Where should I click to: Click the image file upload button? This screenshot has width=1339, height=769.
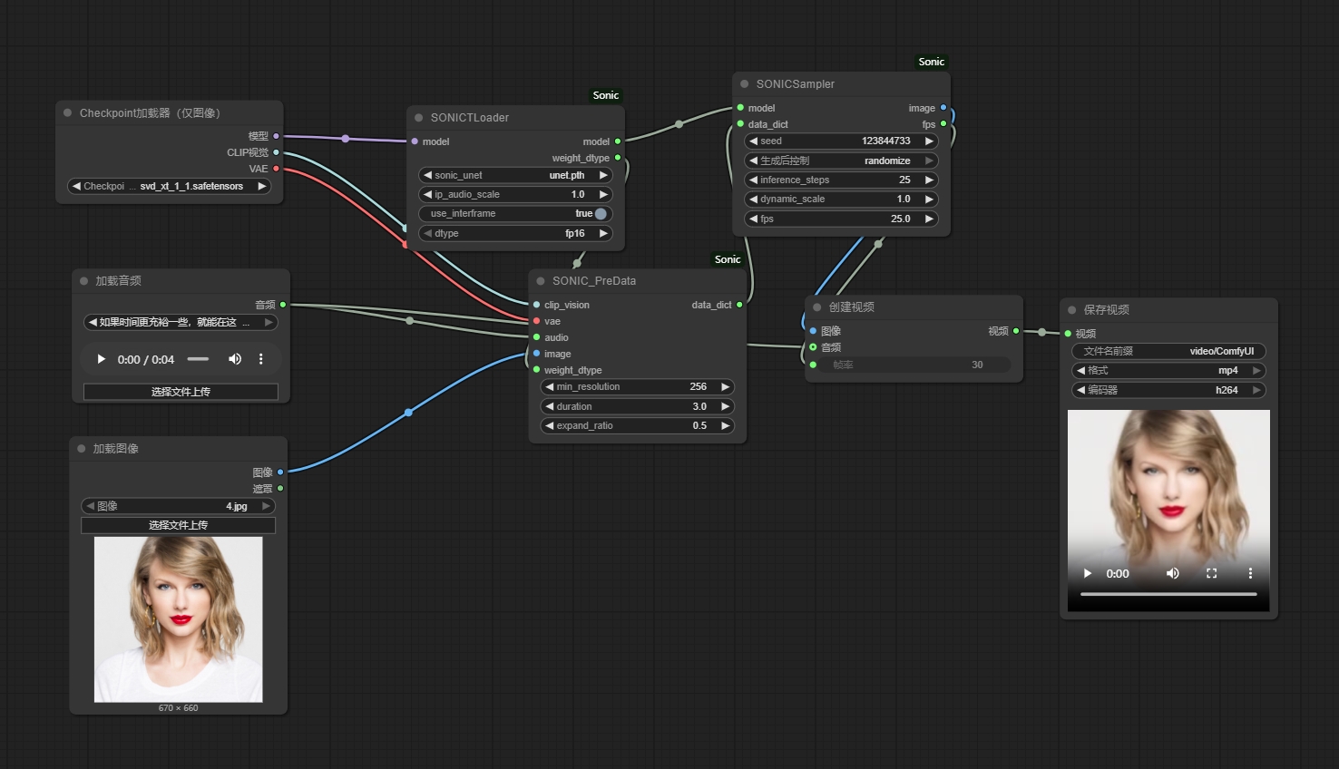(x=178, y=525)
